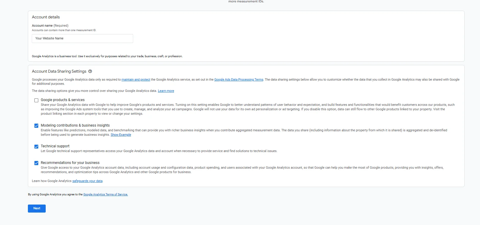Open the 'safeguards your data' link
The height and width of the screenshot is (225, 480).
[x=87, y=181]
